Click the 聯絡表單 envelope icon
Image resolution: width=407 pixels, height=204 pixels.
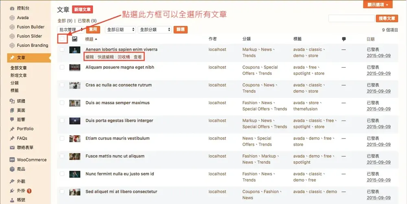point(12,147)
